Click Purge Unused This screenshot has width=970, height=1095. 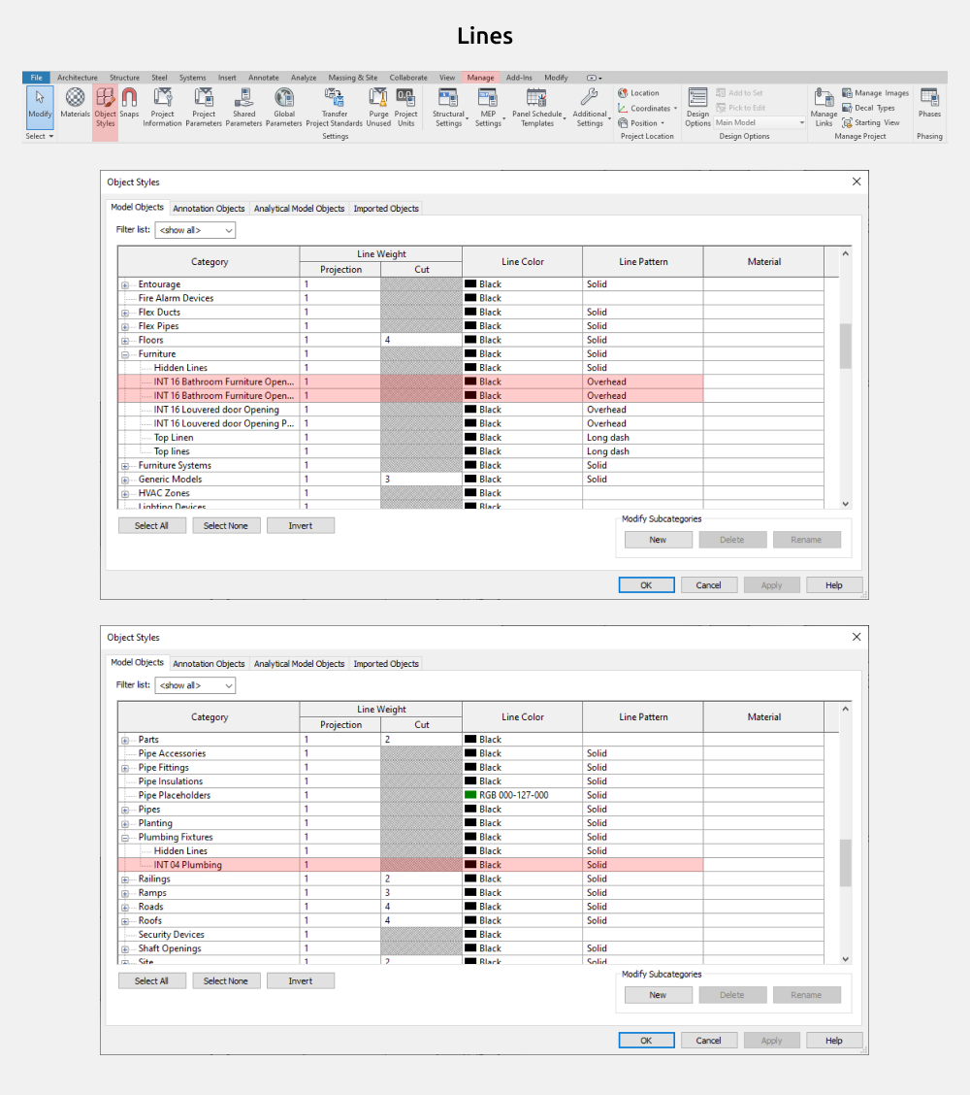(x=378, y=107)
